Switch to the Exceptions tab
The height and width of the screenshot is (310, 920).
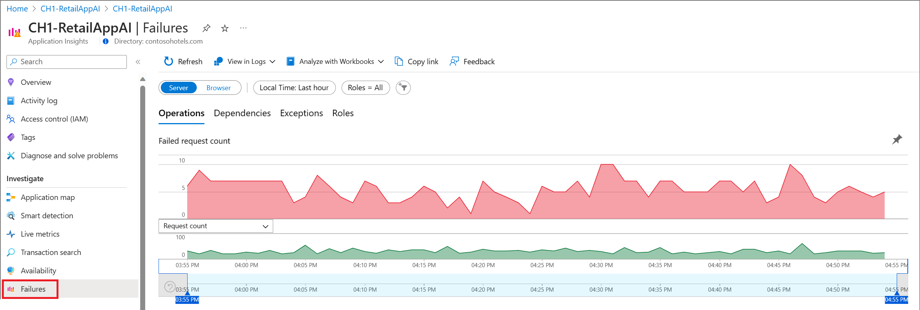[x=301, y=113]
